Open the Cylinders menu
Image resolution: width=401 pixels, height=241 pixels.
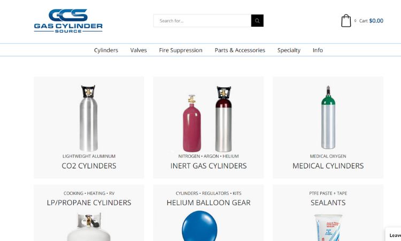106,50
